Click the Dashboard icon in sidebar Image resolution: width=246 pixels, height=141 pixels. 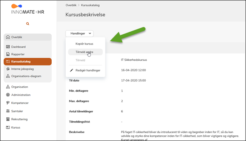point(8,47)
